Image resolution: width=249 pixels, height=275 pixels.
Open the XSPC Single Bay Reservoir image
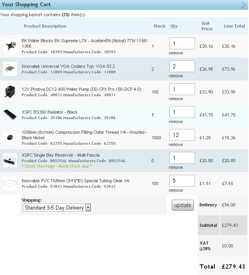pos(10,161)
